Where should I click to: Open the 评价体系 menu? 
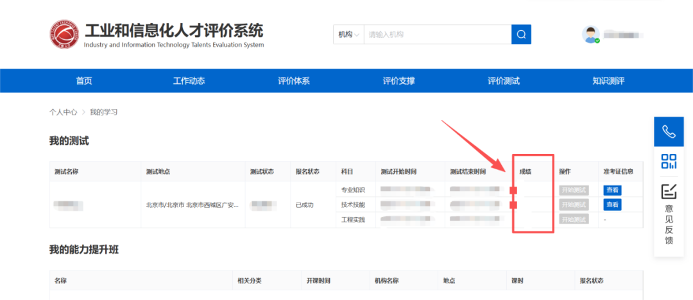click(294, 81)
